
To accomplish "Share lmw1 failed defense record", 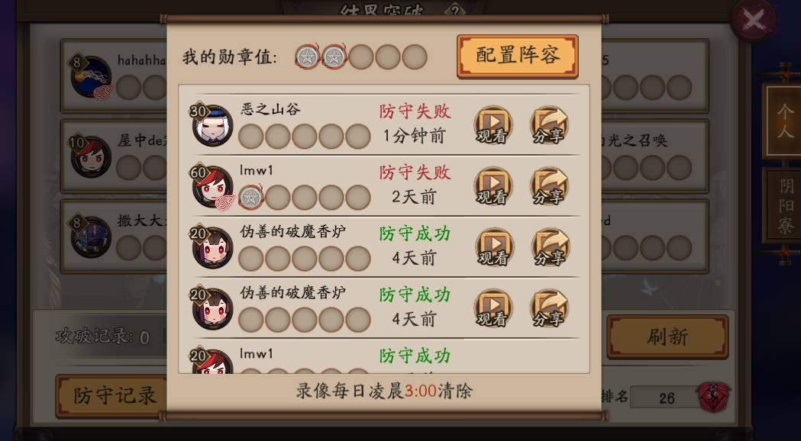I will point(549,186).
